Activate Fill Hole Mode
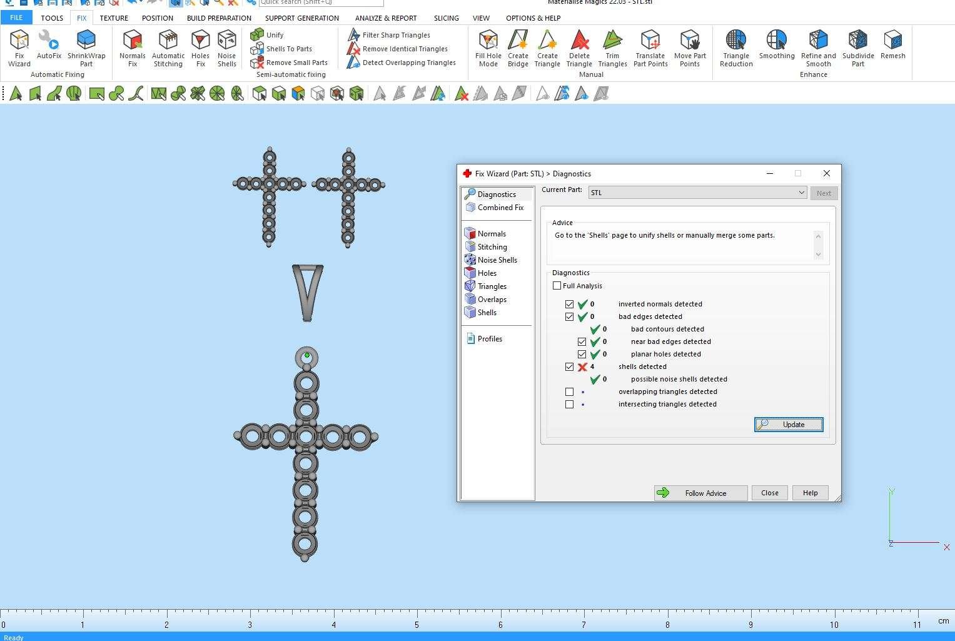This screenshot has height=641, width=955. pyautogui.click(x=488, y=47)
